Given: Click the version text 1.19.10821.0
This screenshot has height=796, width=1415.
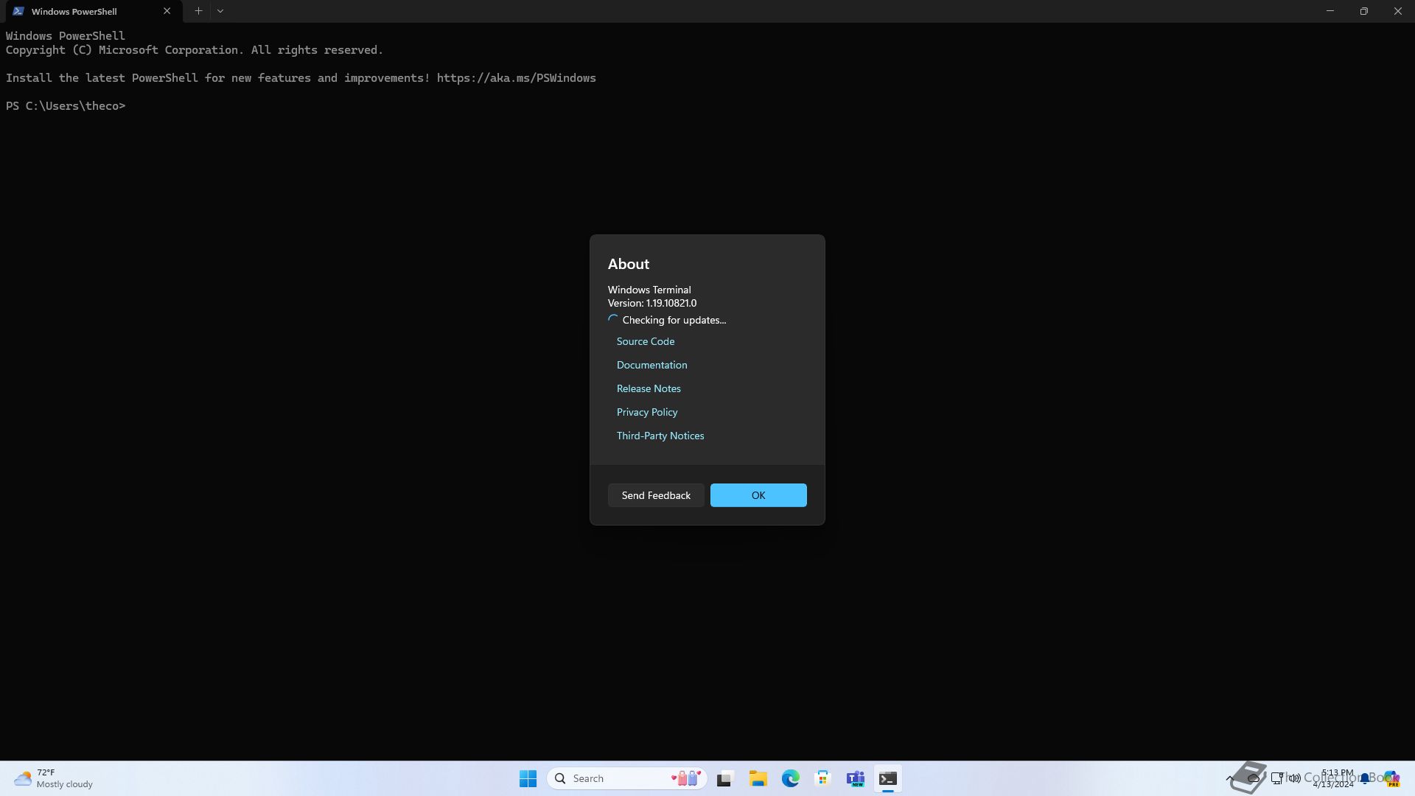Looking at the screenshot, I should tap(671, 303).
